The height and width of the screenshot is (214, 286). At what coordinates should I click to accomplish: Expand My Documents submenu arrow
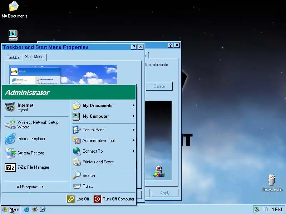tap(133, 106)
